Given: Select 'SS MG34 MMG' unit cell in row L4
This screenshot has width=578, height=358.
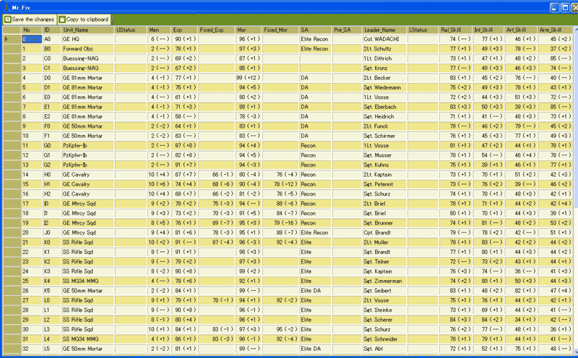Looking at the screenshot, I should pos(87,339).
